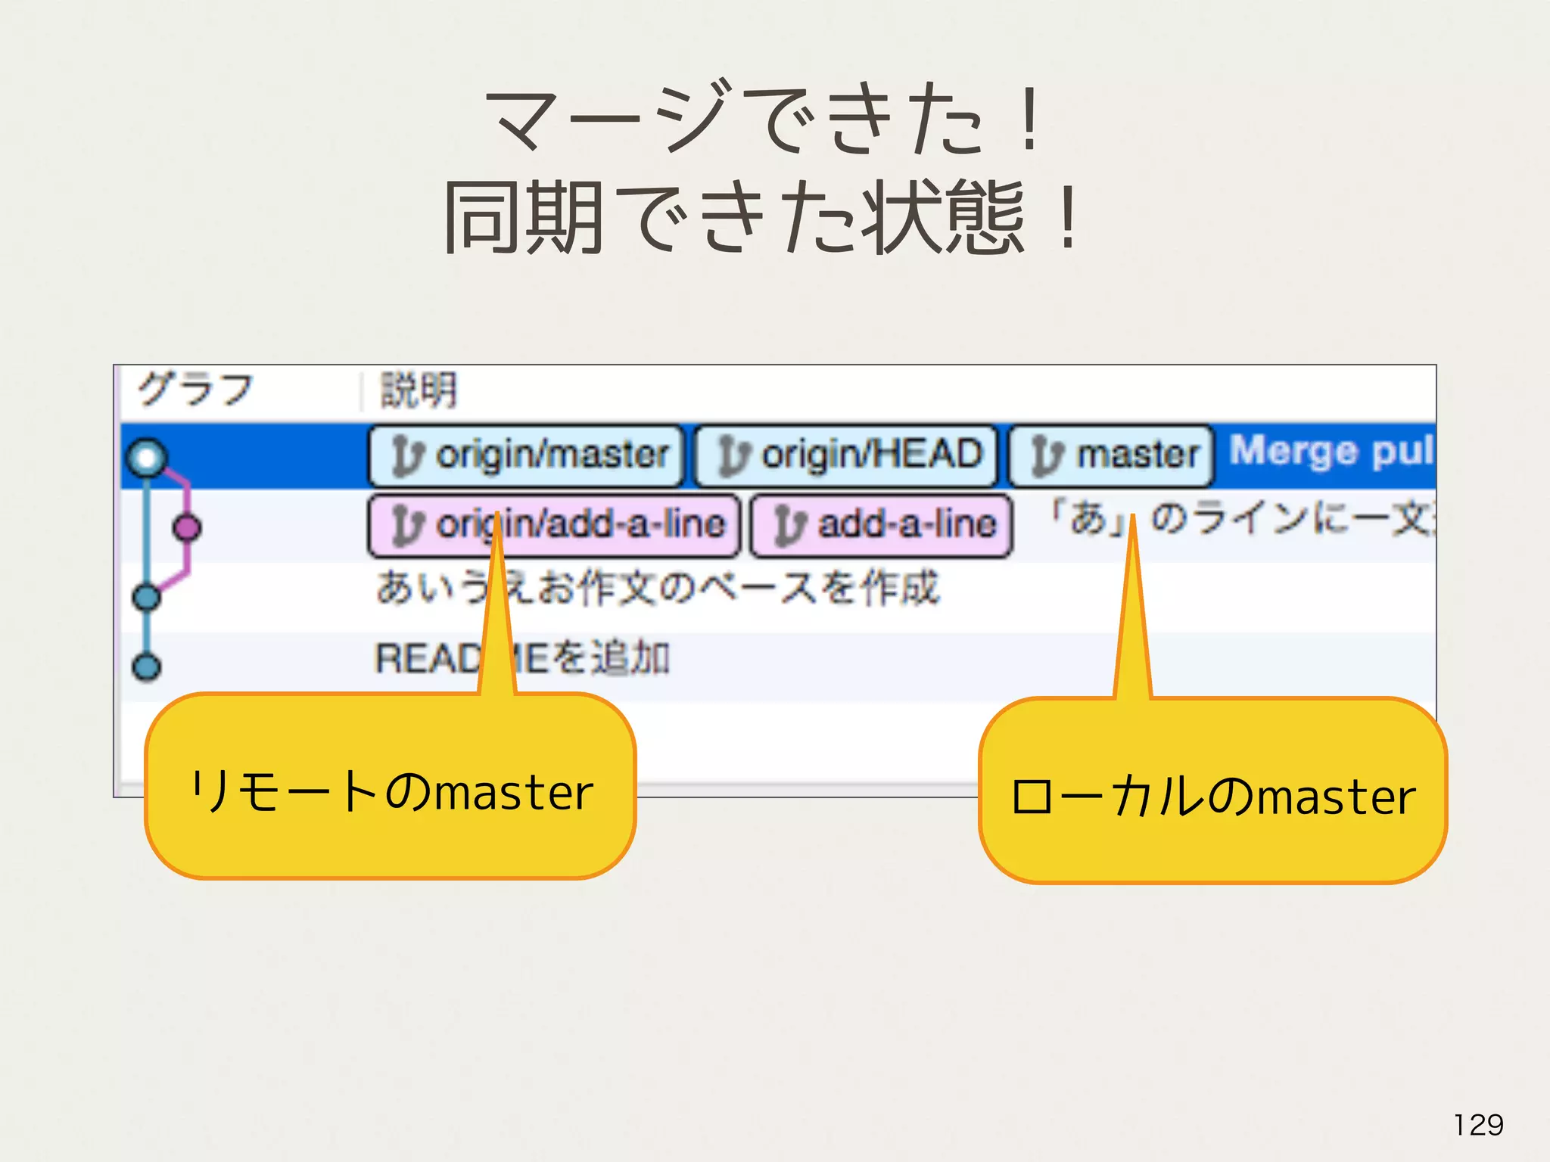Select the origin/HEAD branch label

[x=870, y=455]
